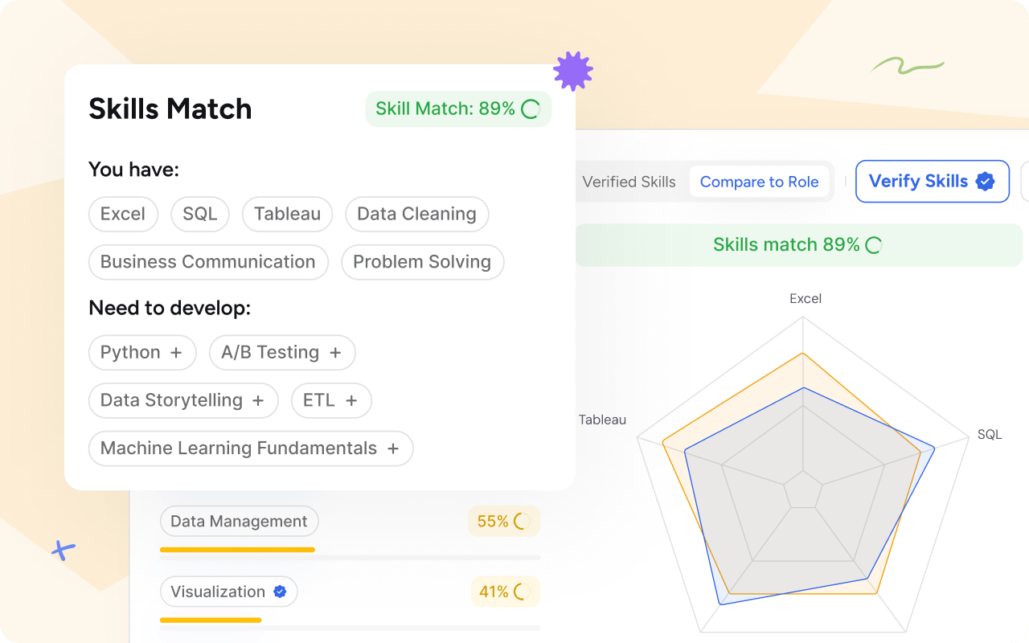Add Data Storytelling via its plus icon

click(260, 400)
